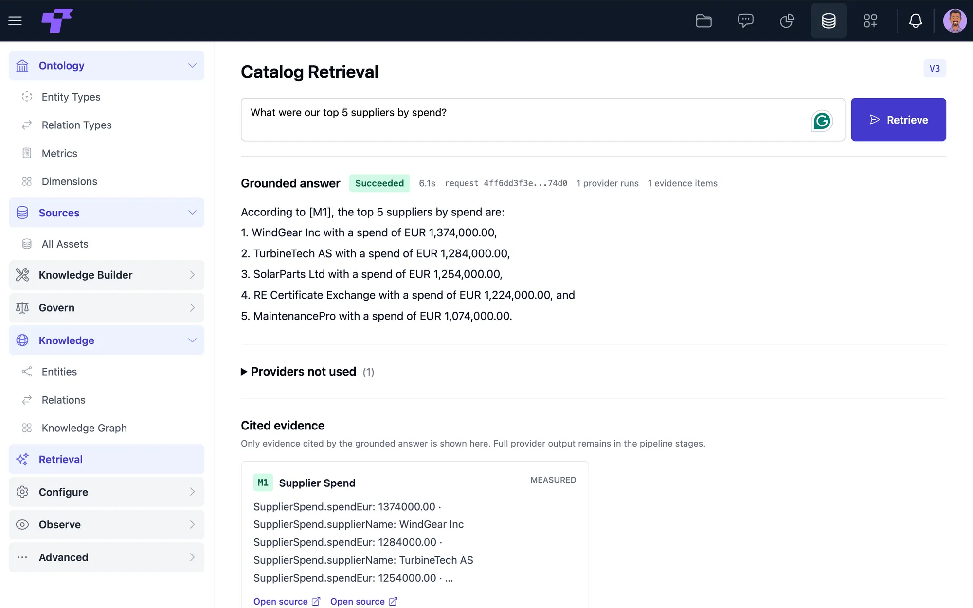Click the Observe eye icon
This screenshot has height=608, width=973.
point(22,524)
